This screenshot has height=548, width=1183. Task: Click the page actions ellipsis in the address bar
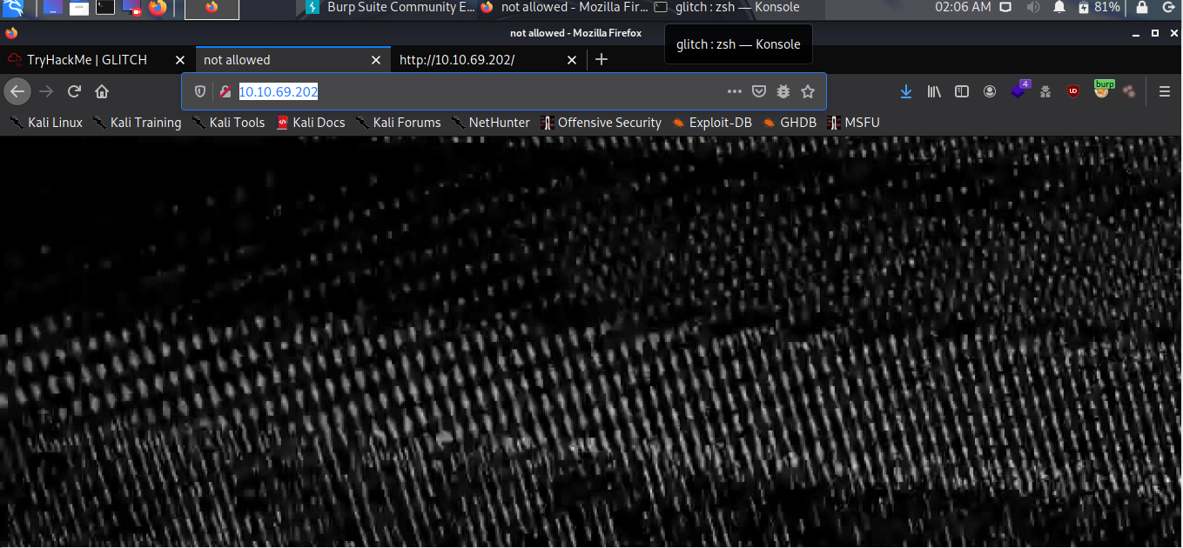734,90
